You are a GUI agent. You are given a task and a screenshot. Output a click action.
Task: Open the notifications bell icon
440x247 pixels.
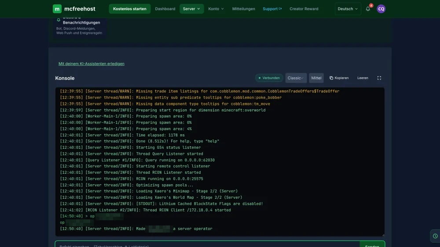pyautogui.click(x=368, y=9)
